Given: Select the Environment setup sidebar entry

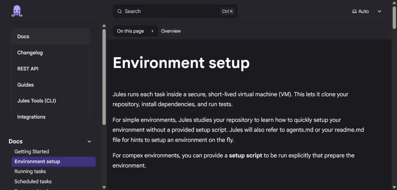Looking at the screenshot, I should (x=54, y=161).
